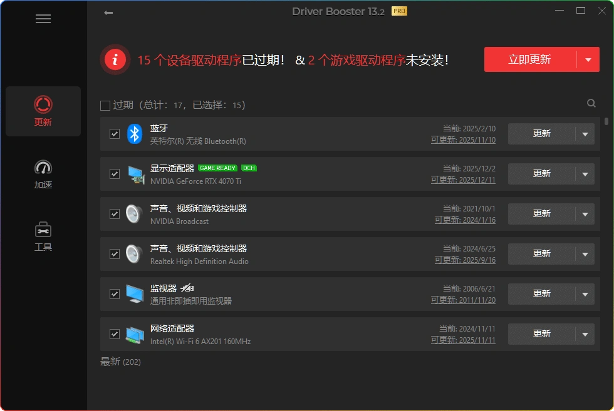Click 更新 for NVIDIA GeForce RTX 4070 Ti

(x=543, y=173)
